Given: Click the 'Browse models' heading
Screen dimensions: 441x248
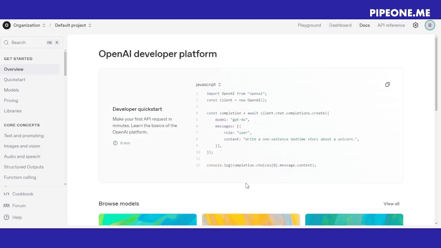Looking at the screenshot, I should pyautogui.click(x=119, y=204).
